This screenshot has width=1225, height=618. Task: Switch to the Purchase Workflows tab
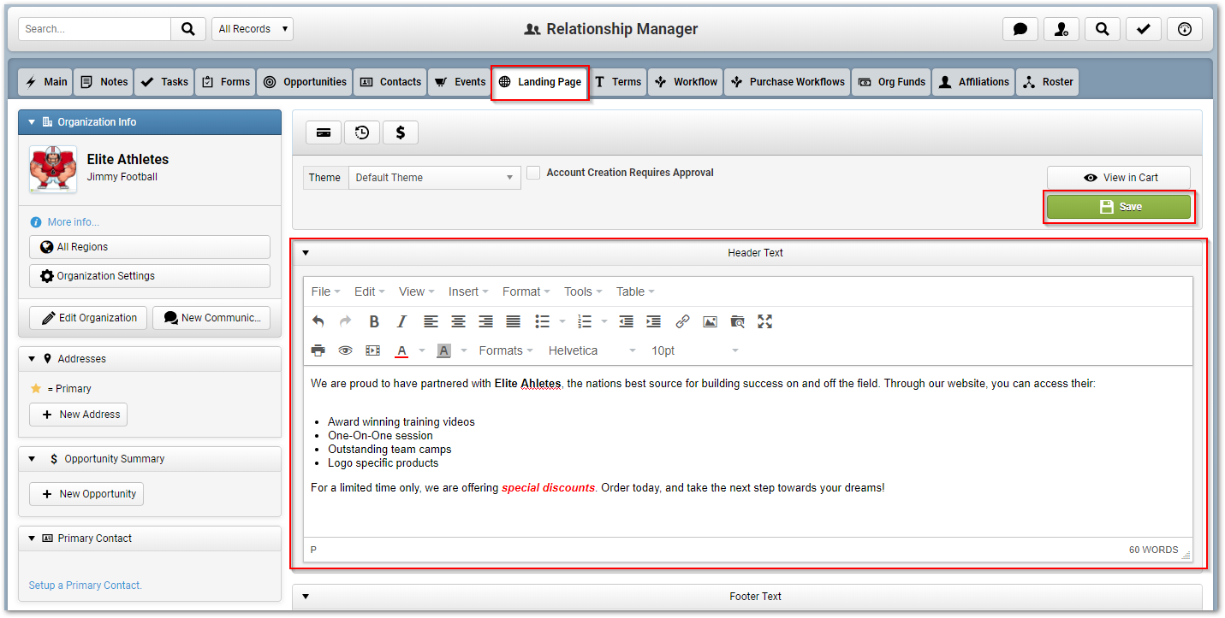tap(787, 82)
